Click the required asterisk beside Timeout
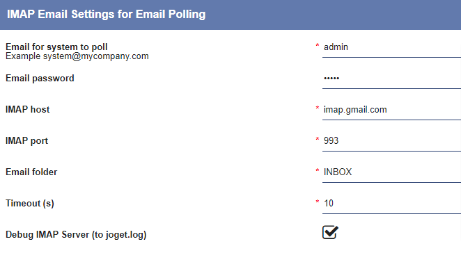The width and height of the screenshot is (461, 253). [x=318, y=202]
